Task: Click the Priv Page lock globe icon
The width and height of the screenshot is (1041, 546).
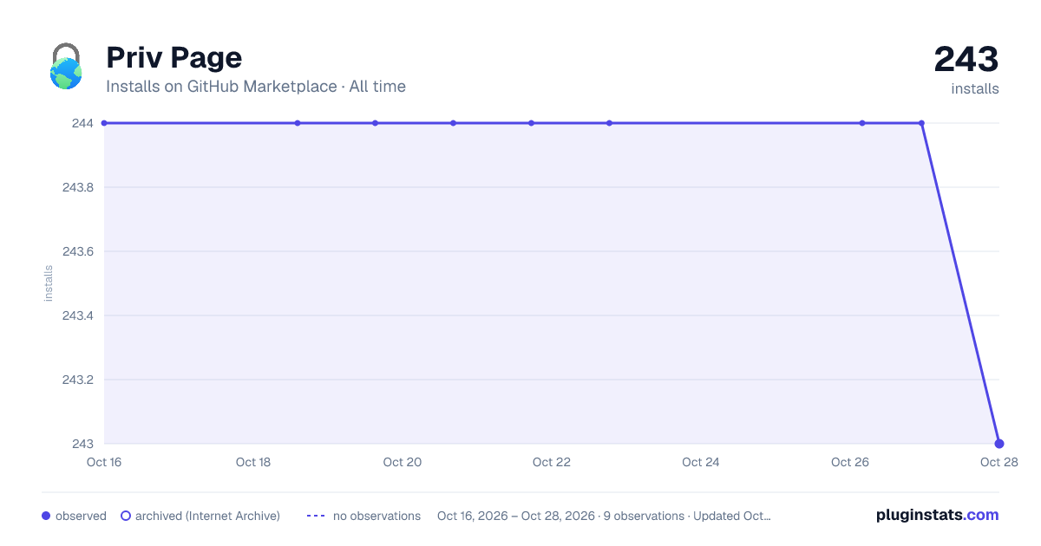Action: (66, 66)
